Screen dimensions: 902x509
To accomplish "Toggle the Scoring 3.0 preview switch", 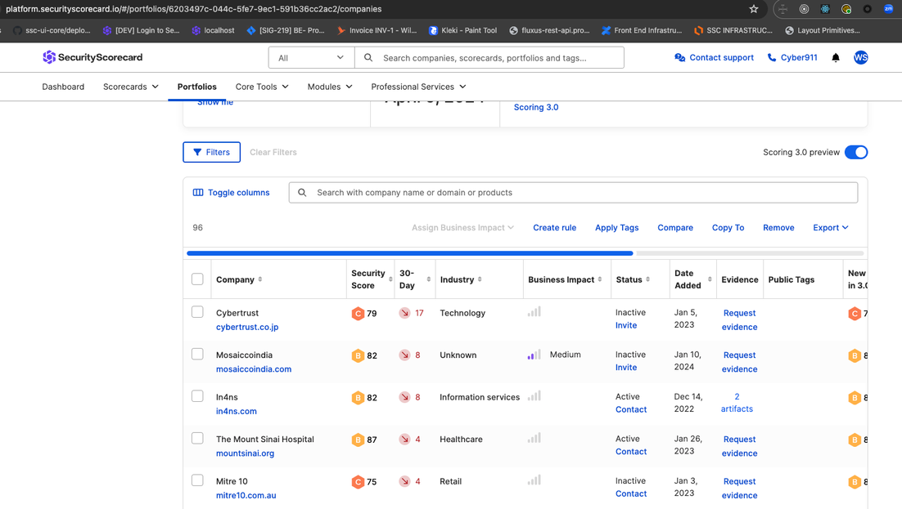I will coord(856,152).
